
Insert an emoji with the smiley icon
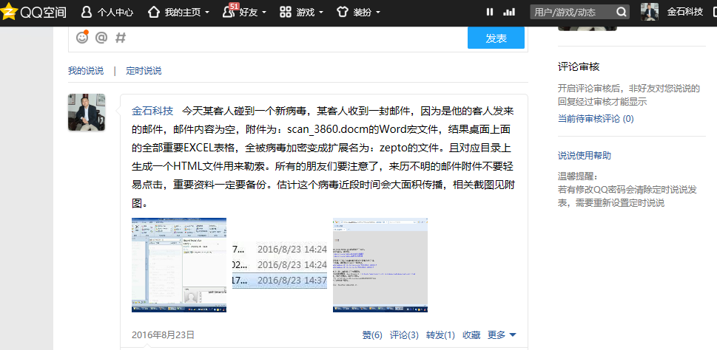pos(82,38)
